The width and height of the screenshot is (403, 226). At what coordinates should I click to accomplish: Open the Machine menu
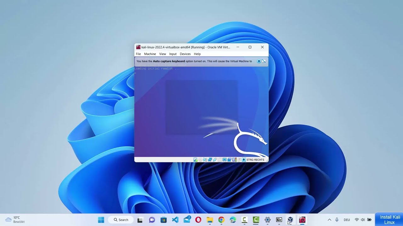(x=150, y=54)
